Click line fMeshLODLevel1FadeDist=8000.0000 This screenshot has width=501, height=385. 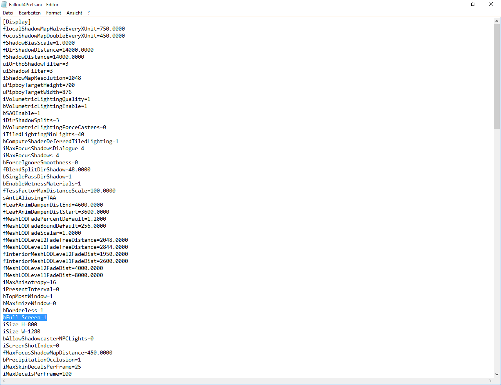[53, 275]
